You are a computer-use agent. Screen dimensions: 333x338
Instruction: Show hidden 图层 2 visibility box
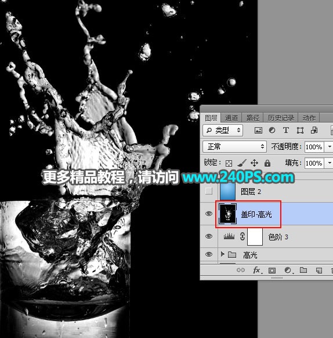209,191
